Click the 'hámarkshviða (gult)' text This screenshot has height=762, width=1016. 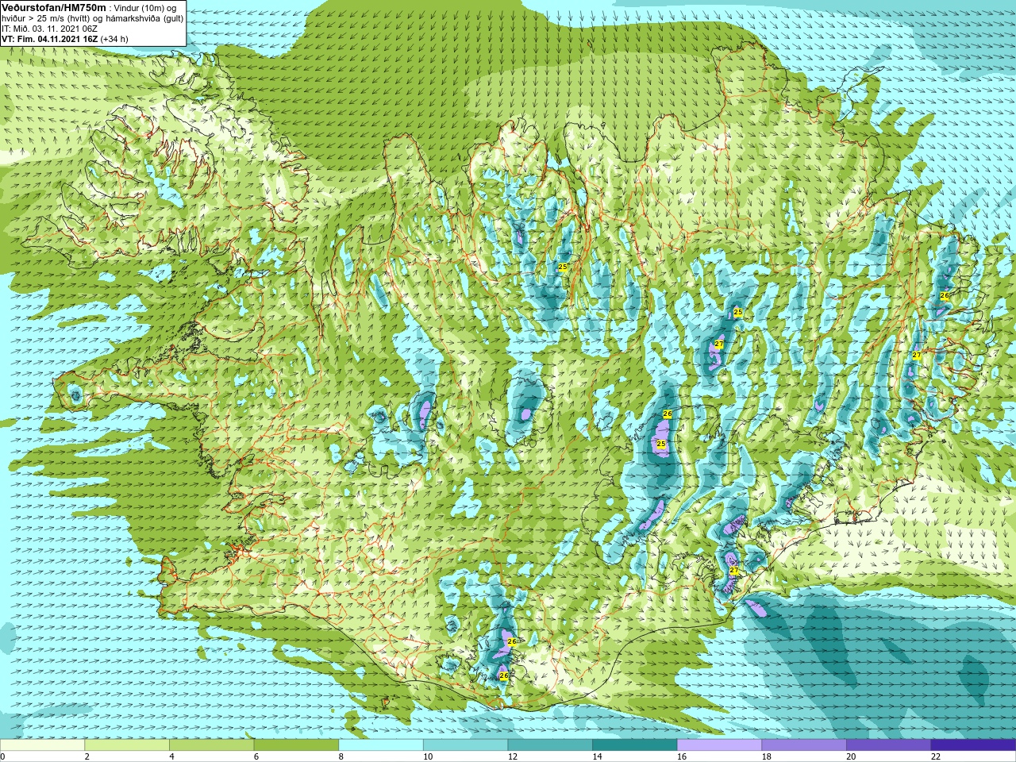145,18
